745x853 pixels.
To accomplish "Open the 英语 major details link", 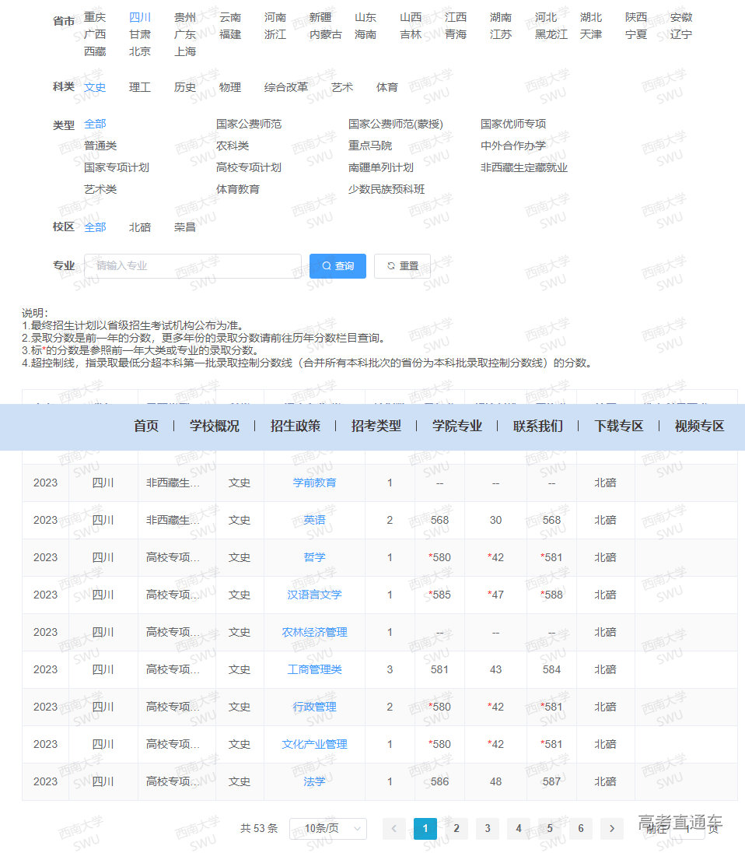I will pyautogui.click(x=314, y=520).
